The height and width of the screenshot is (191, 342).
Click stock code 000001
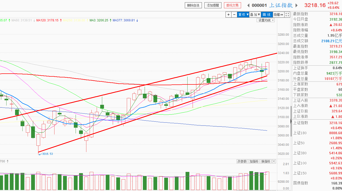(259, 5)
